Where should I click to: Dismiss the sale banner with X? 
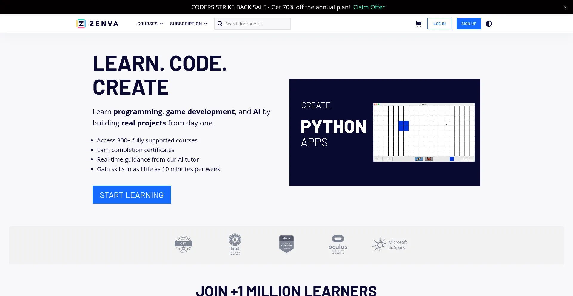[565, 7]
